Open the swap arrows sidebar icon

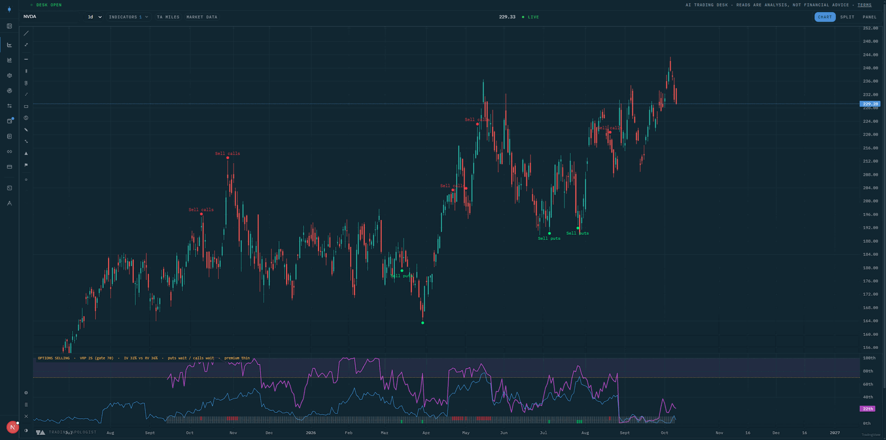9,106
